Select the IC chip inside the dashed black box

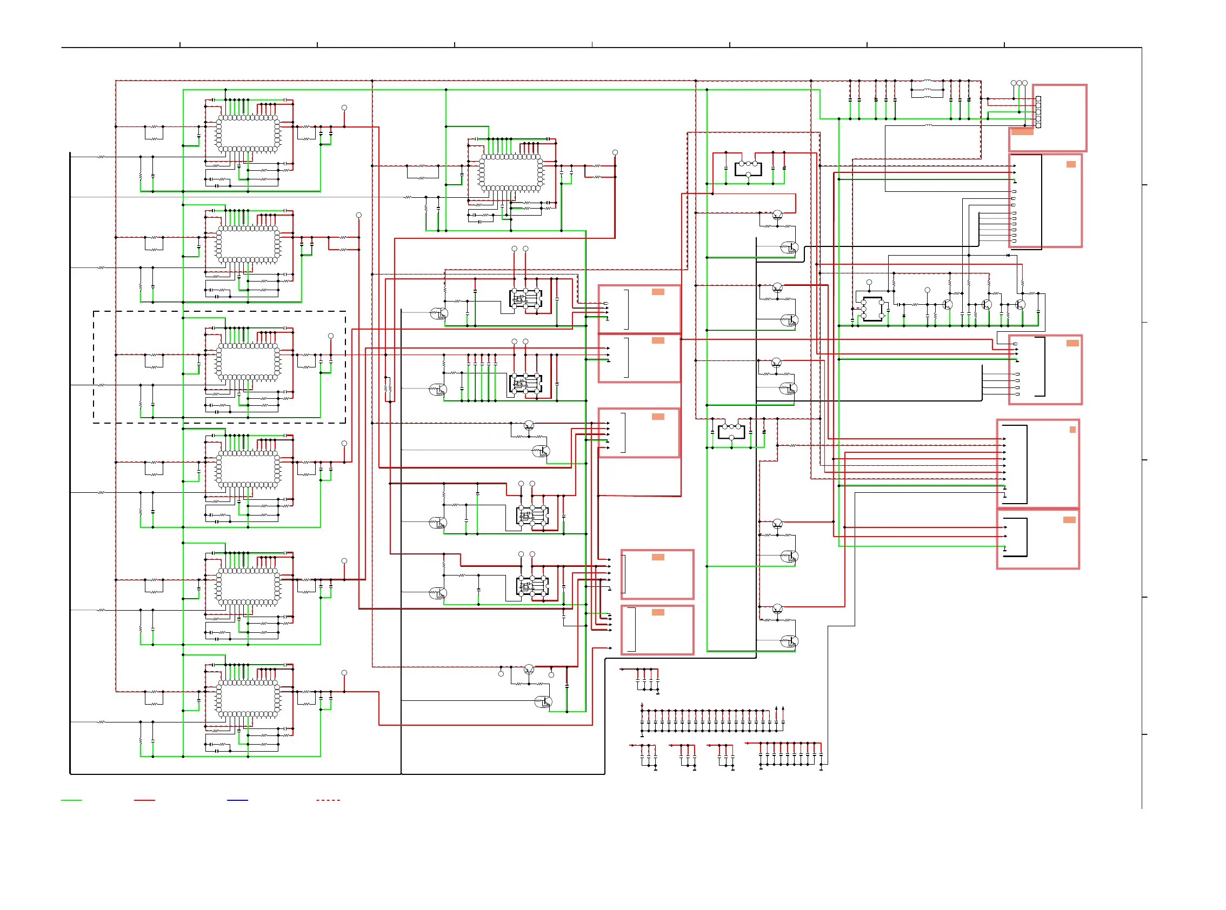pyautogui.click(x=248, y=362)
